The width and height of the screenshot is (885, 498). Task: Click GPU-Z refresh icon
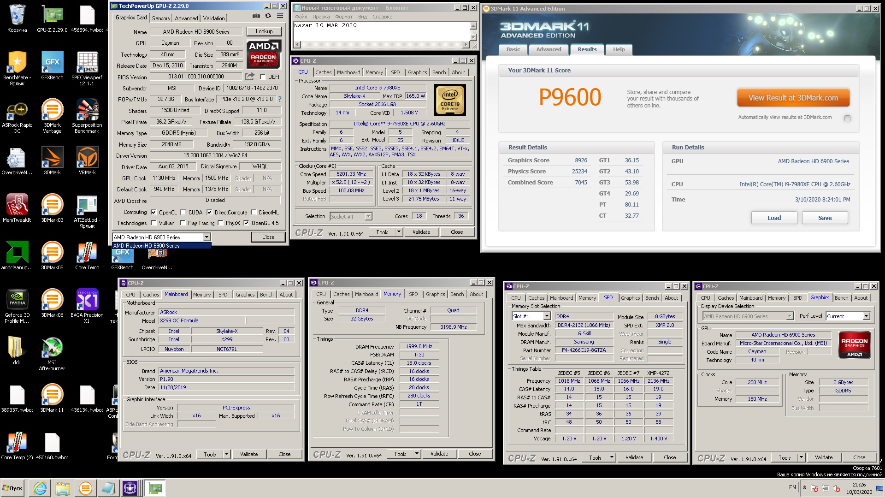(x=268, y=16)
